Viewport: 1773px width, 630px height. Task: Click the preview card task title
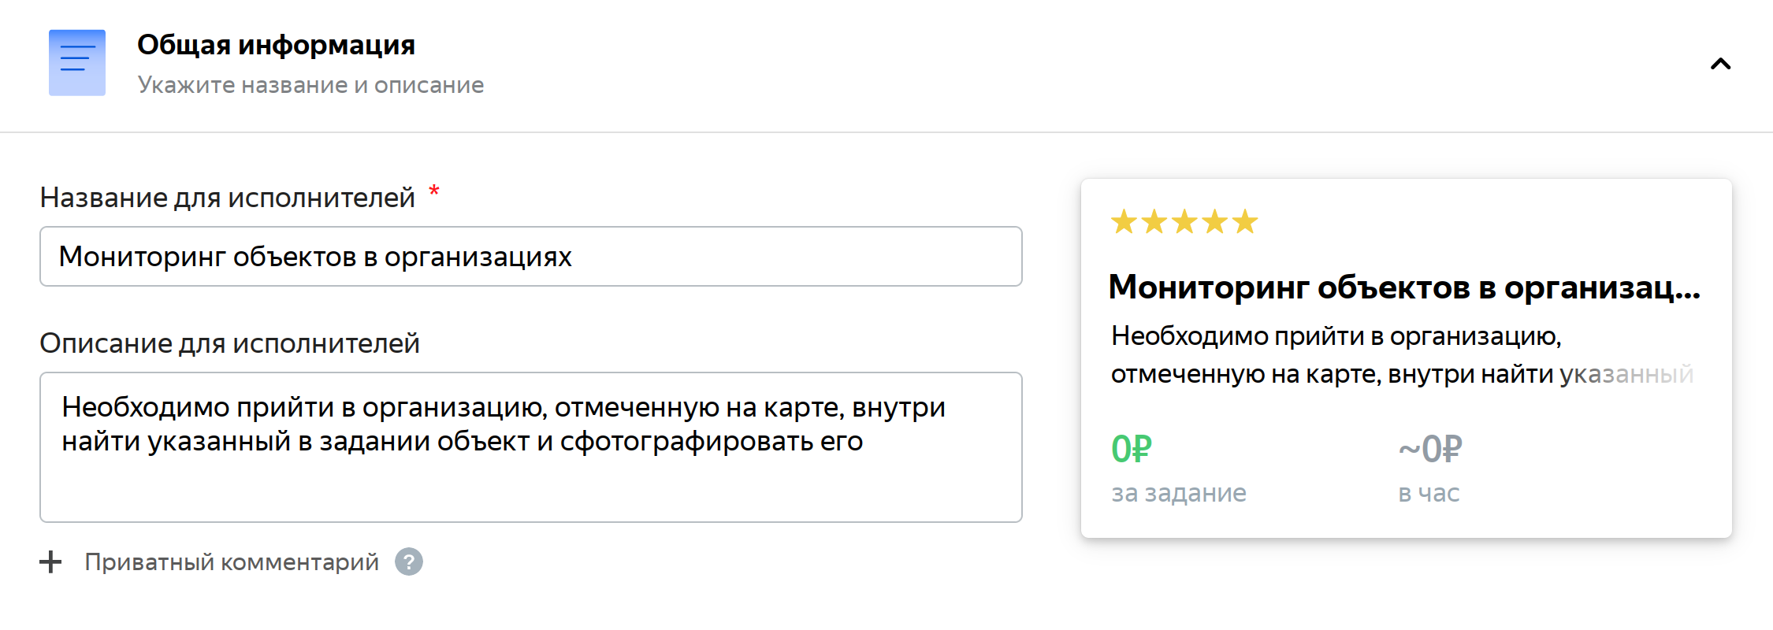click(x=1403, y=287)
